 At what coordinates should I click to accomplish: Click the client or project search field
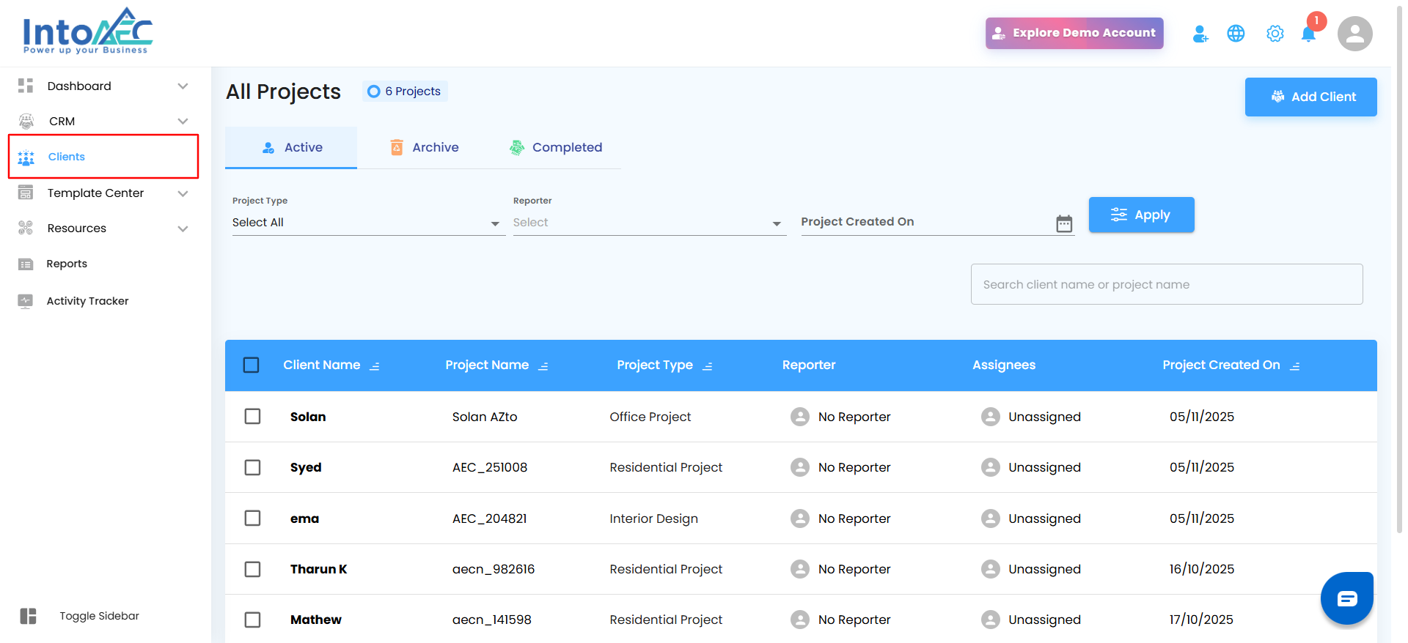[x=1166, y=284]
